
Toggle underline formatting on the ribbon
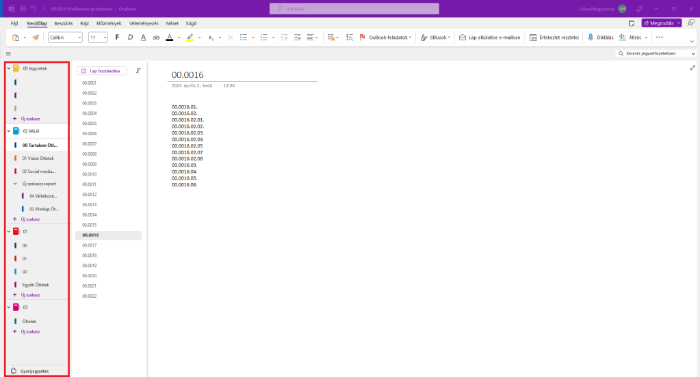[x=143, y=38]
